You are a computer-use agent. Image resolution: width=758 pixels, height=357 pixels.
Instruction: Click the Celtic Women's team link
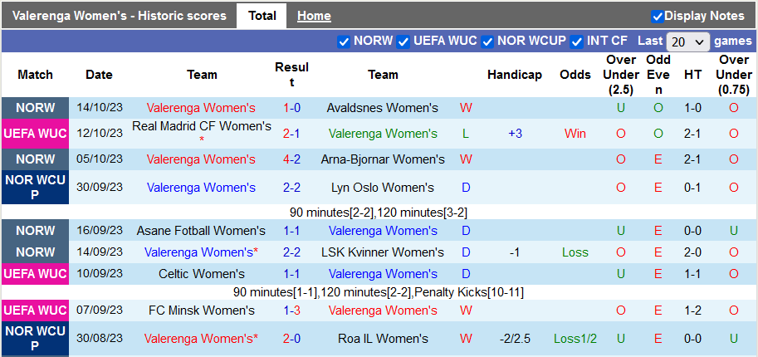(x=202, y=274)
